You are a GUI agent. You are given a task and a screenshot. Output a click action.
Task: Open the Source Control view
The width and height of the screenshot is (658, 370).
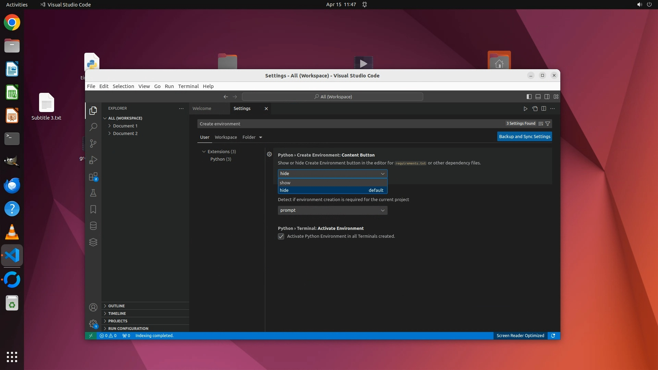click(x=93, y=143)
